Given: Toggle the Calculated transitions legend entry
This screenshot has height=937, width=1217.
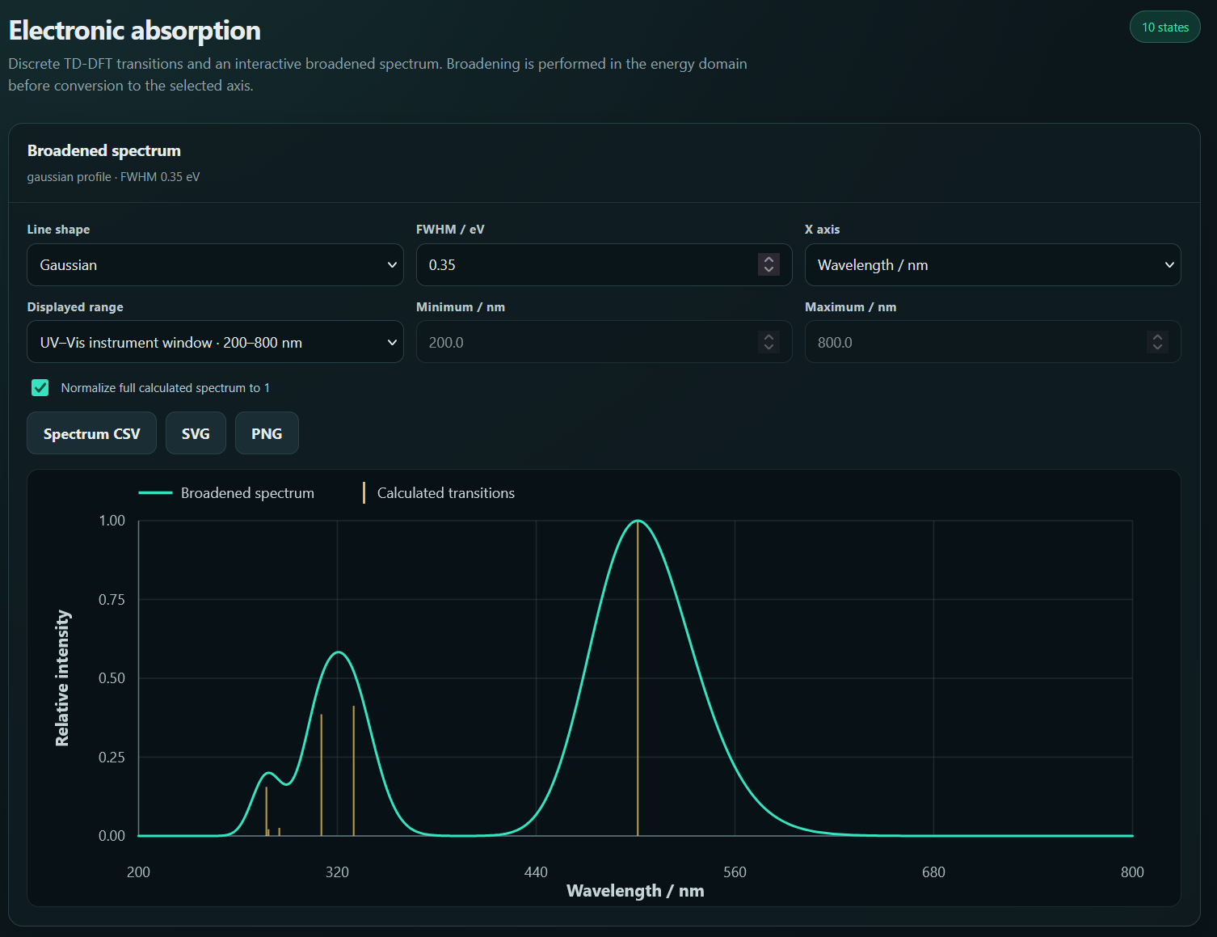Looking at the screenshot, I should (439, 493).
